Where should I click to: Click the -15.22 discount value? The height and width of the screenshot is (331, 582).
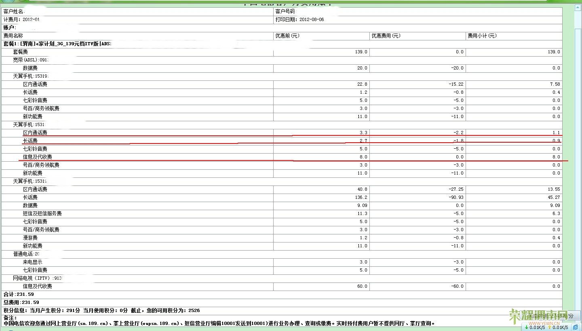456,84
